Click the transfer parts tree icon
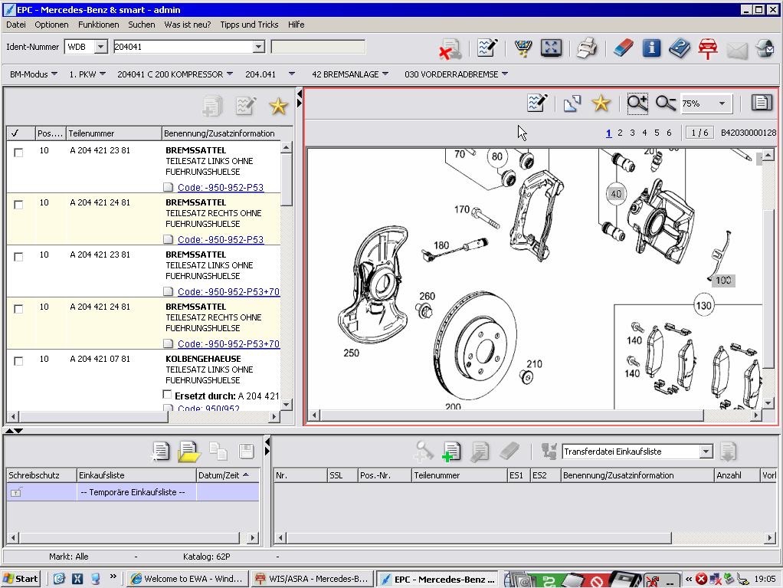Viewport: 783px width, 588px height. [x=549, y=451]
